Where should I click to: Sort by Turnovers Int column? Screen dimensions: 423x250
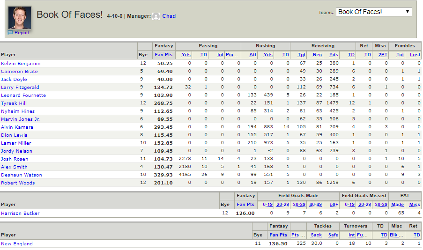(351, 235)
